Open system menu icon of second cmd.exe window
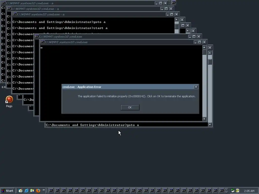 pos(37,36)
